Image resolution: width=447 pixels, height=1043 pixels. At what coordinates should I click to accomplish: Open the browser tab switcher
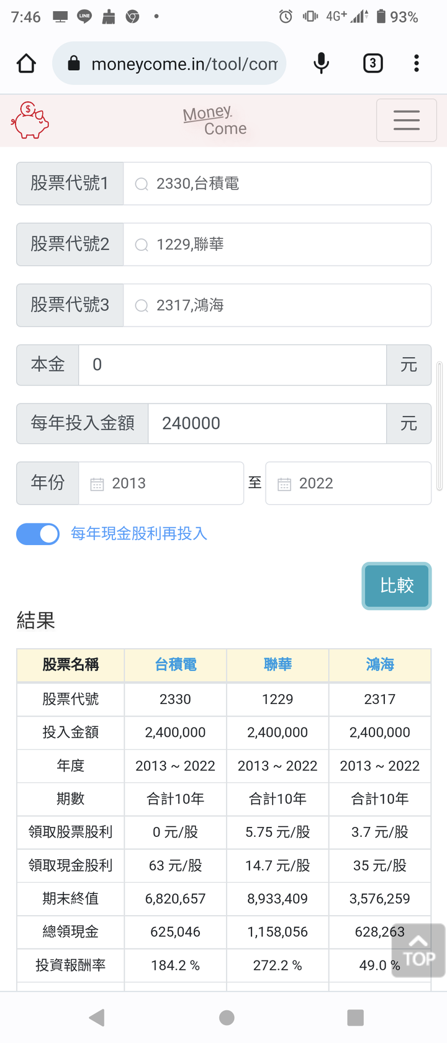(x=372, y=63)
